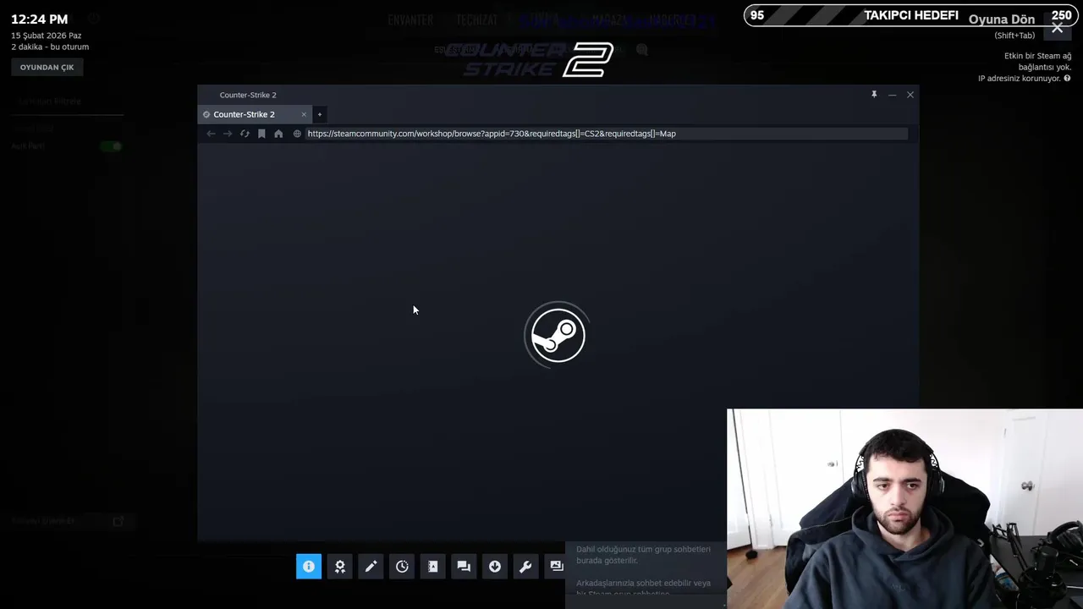Go forward in the overlay browser
1083x609 pixels.
(228, 134)
